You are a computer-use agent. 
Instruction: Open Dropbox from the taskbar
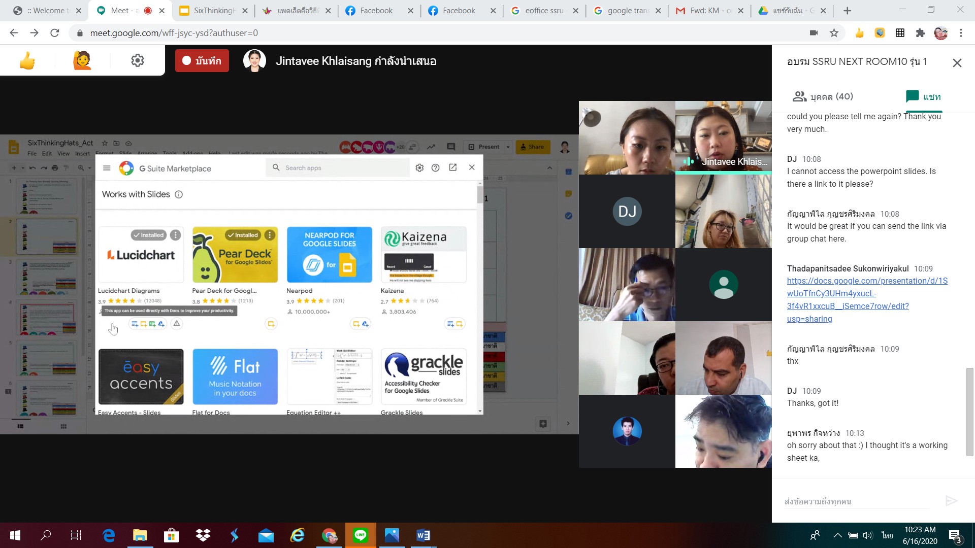[203, 535]
